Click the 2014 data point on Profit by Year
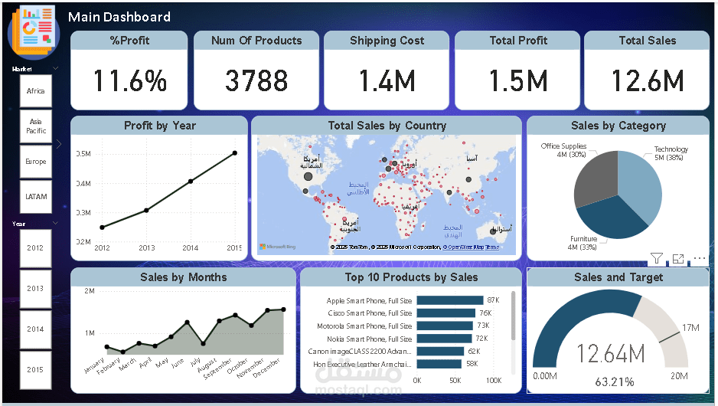This screenshot has height=406, width=718. pos(191,181)
